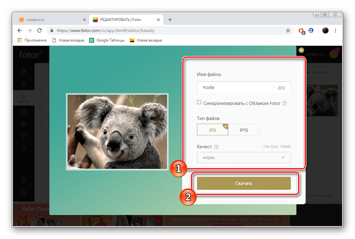Open settings gear in sidebar
This screenshot has width=355, height=239.
(x=24, y=193)
